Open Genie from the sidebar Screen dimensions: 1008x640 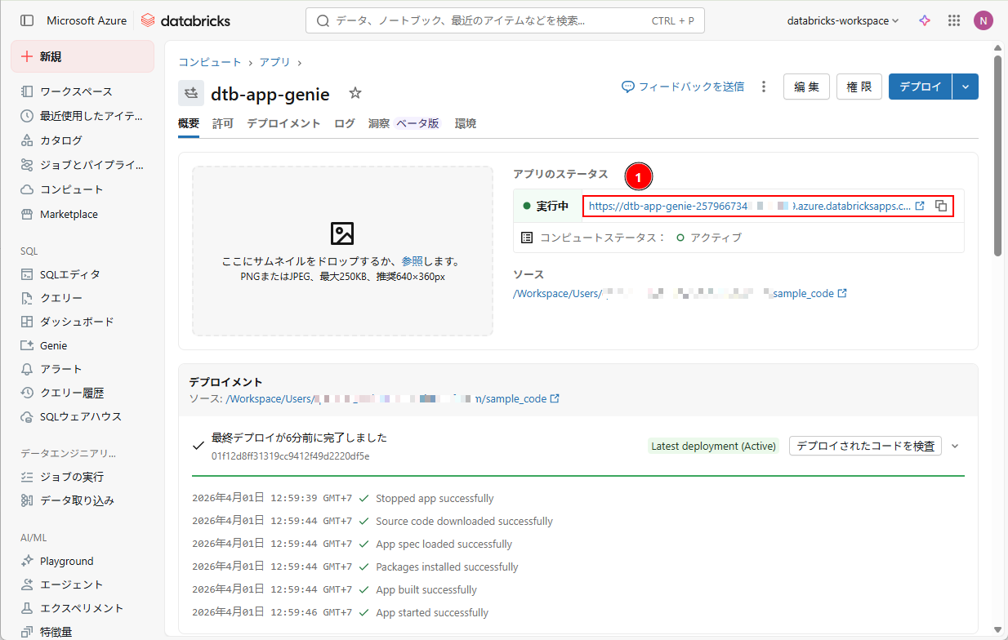[54, 345]
